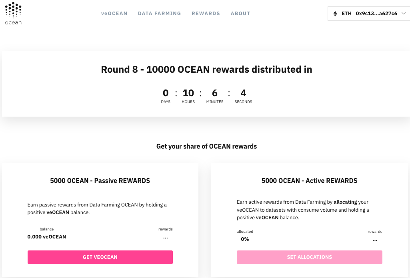This screenshot has height=278, width=410.
Task: Click the SET ALLOCATIONS button
Action: (310, 257)
